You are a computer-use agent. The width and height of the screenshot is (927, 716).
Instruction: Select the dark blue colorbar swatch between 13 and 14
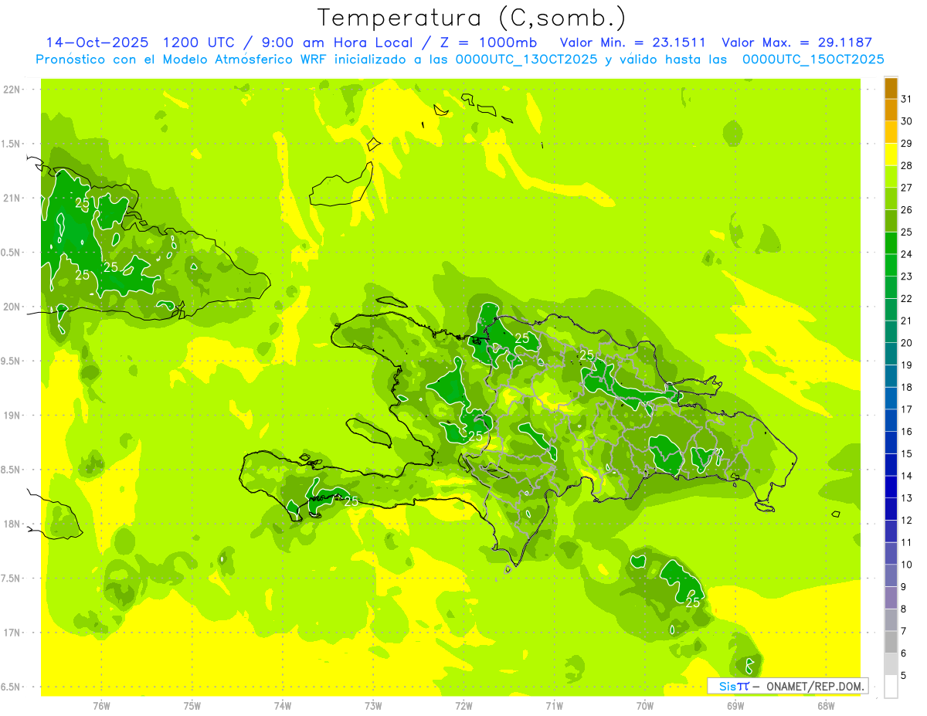(891, 487)
